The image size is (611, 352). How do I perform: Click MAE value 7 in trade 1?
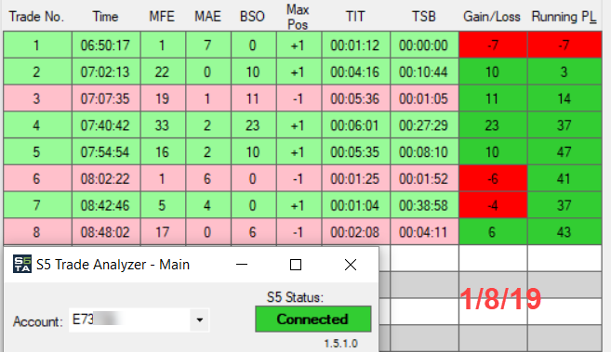208,46
